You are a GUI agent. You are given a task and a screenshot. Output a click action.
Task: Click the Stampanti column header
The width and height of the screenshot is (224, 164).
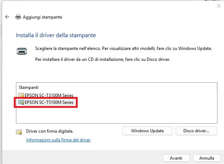point(29,87)
